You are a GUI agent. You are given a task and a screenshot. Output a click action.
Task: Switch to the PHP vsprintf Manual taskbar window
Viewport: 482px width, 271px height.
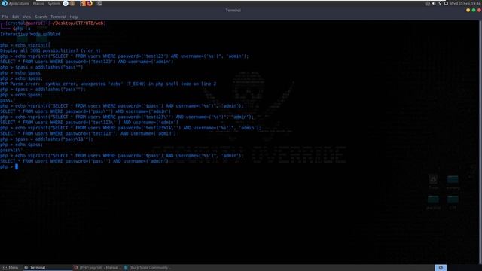tap(97, 268)
